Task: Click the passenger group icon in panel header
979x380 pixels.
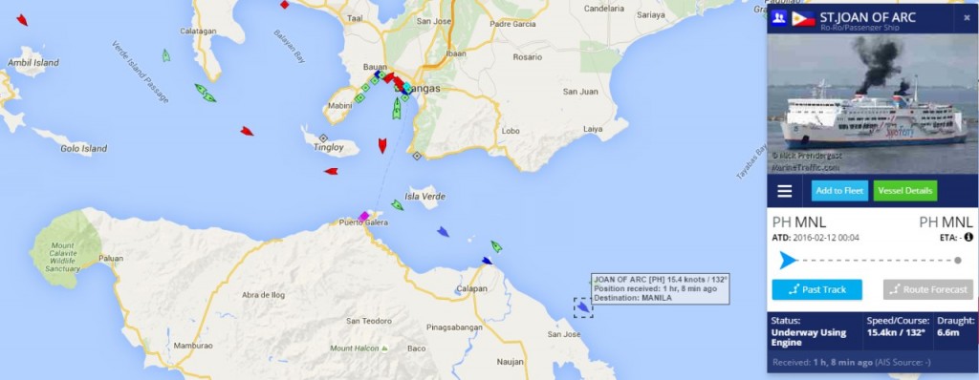Action: pyautogui.click(x=778, y=17)
